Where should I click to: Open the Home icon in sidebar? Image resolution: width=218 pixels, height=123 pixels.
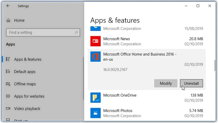click(8, 20)
